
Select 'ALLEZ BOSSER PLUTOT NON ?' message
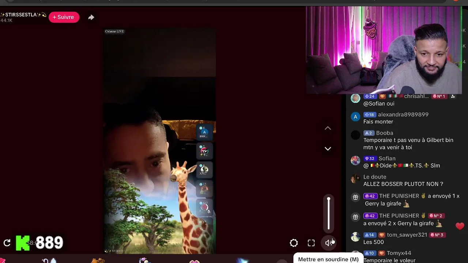tap(403, 184)
